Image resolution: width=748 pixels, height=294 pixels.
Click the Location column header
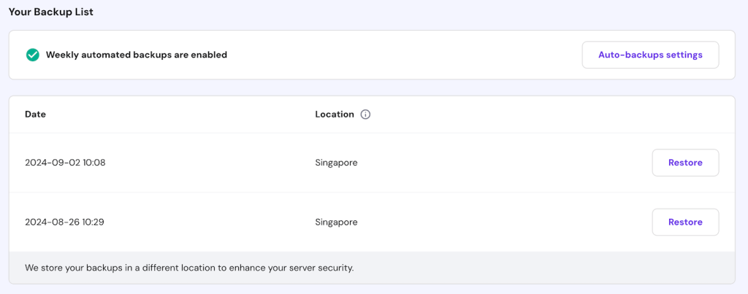pyautogui.click(x=335, y=115)
